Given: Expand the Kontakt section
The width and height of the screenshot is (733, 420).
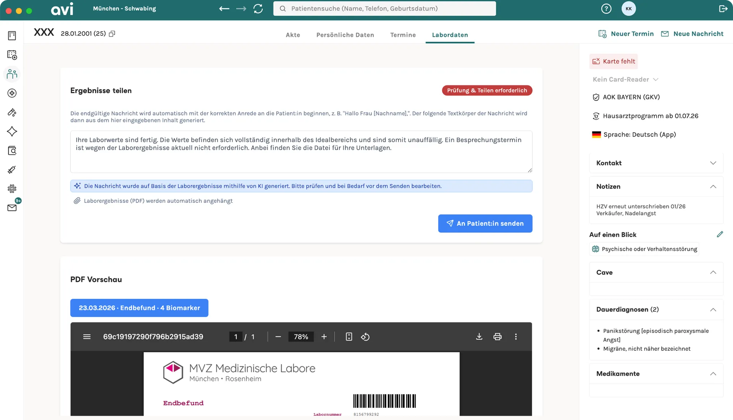Looking at the screenshot, I should (656, 163).
